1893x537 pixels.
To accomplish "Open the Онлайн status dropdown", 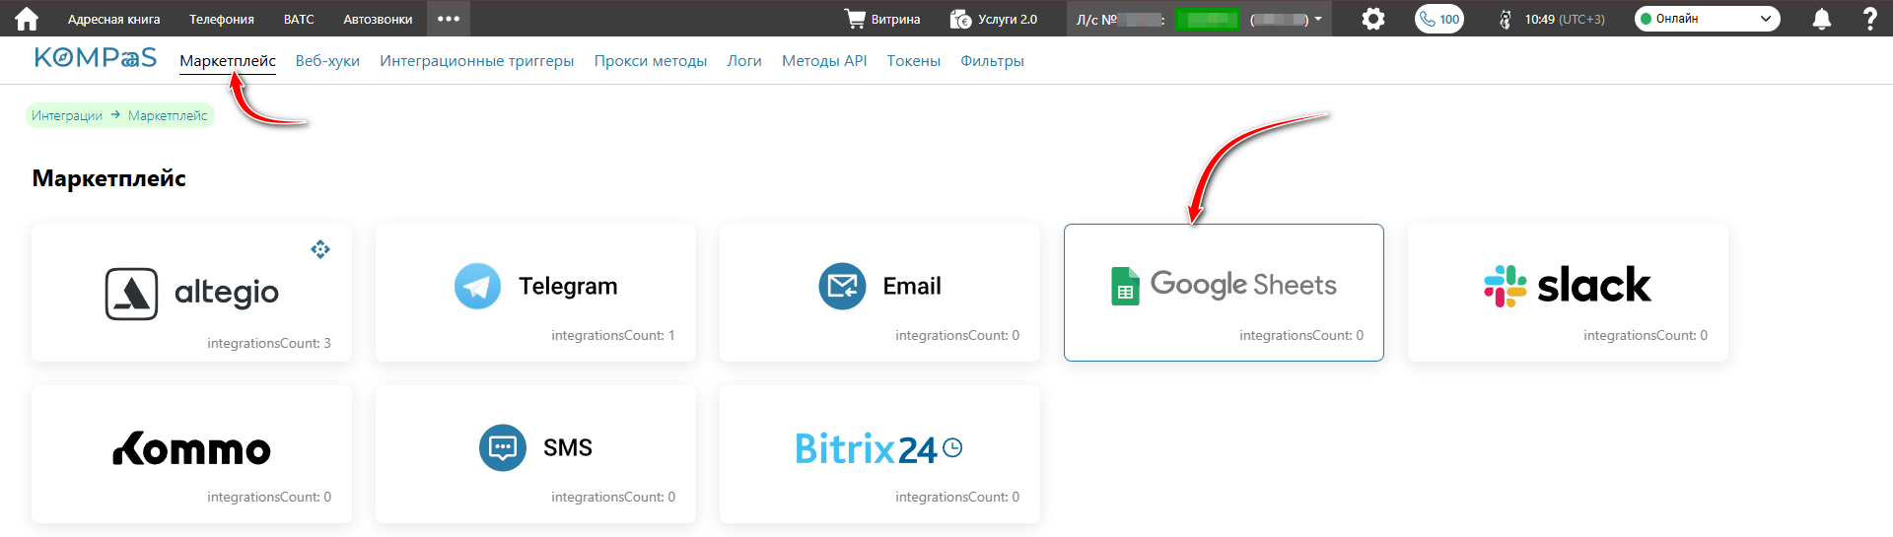I will coord(1708,19).
